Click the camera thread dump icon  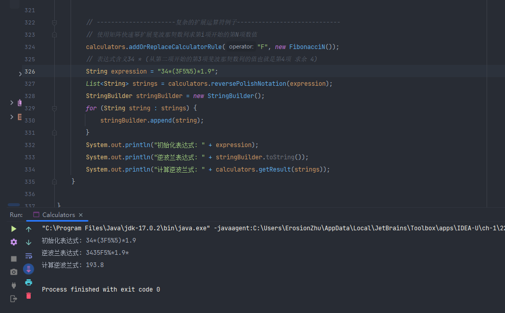pos(14,272)
